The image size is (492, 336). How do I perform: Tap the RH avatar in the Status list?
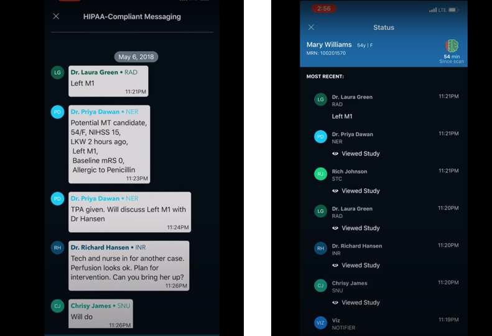(320, 248)
